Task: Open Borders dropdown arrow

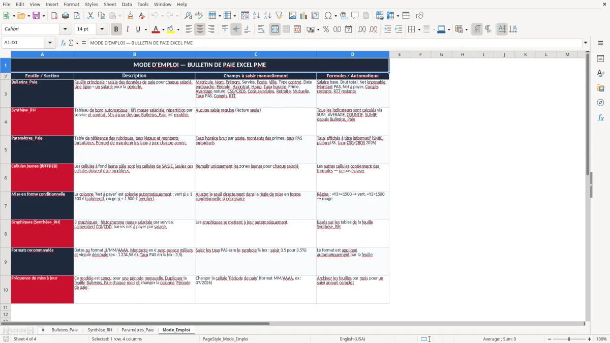Action: tap(418, 29)
